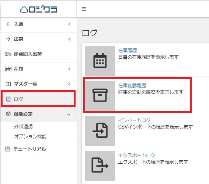Viewport: 209px width, 184px height.
Task: Click the import file icon for インポートログ
Action: 100,130
